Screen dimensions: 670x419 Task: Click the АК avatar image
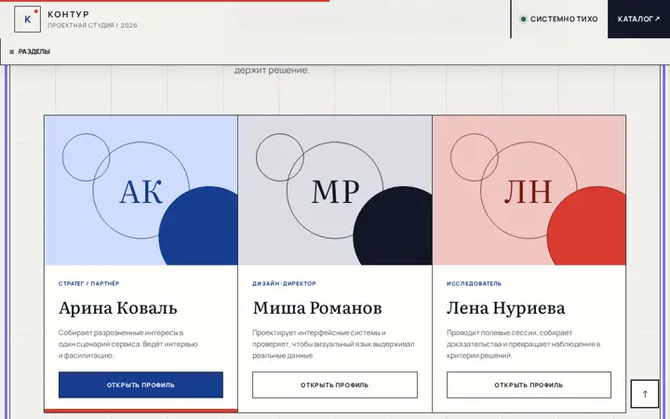[x=141, y=190]
